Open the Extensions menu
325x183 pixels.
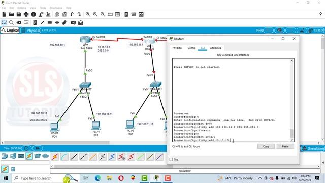pyautogui.click(x=56, y=8)
